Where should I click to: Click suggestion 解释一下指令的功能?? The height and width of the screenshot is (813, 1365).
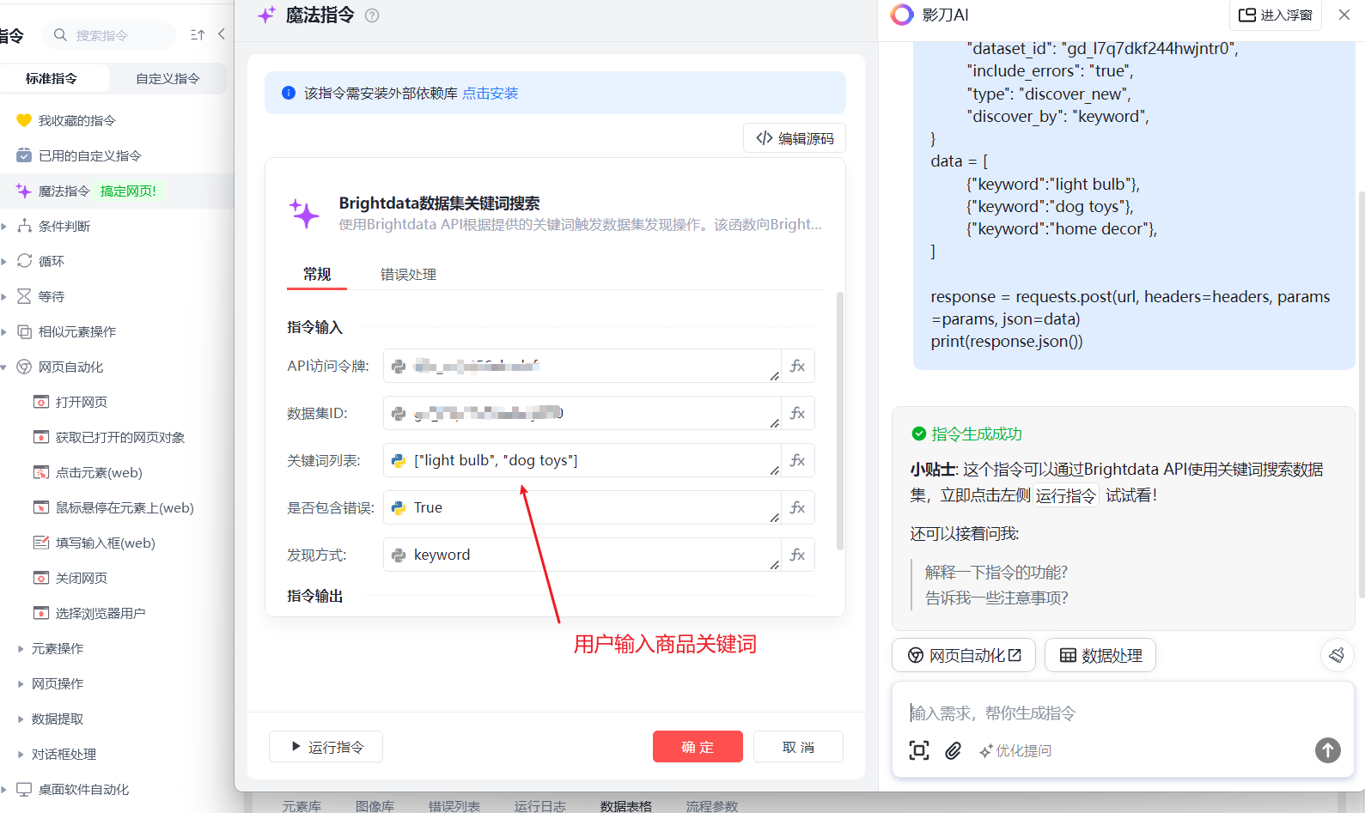point(996,572)
